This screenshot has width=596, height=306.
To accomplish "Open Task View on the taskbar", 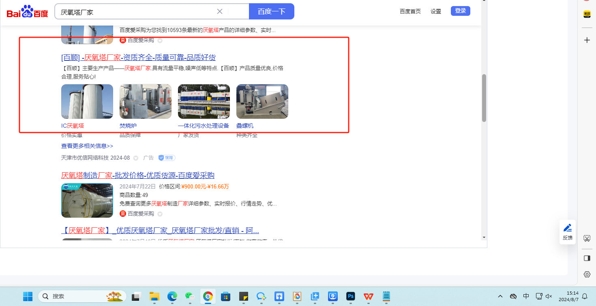I will point(137,296).
